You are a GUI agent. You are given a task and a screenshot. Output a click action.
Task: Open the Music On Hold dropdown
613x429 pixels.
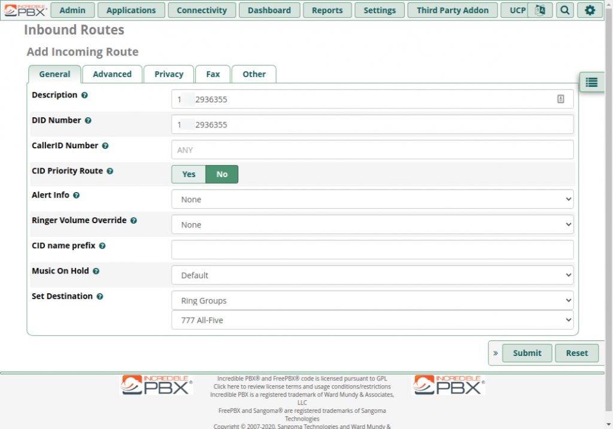pyautogui.click(x=372, y=275)
